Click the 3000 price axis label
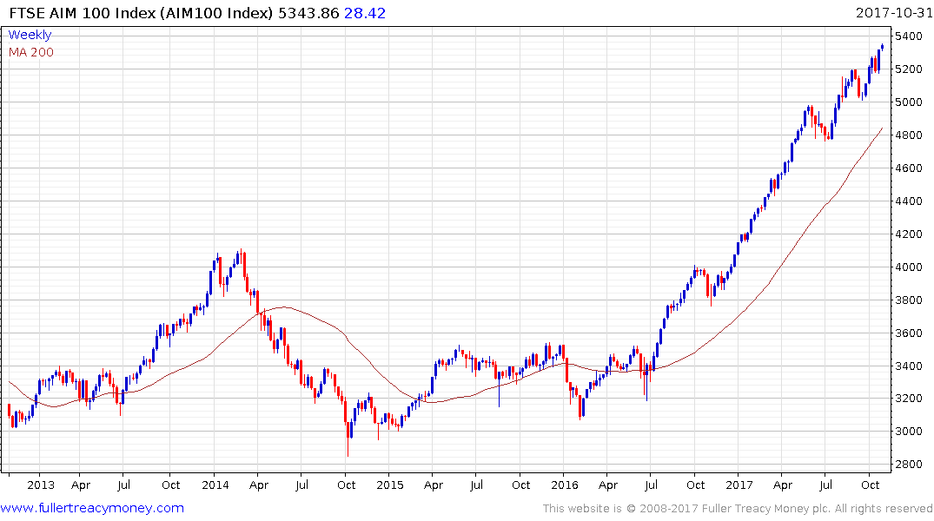This screenshot has height=521, width=934. [x=909, y=431]
